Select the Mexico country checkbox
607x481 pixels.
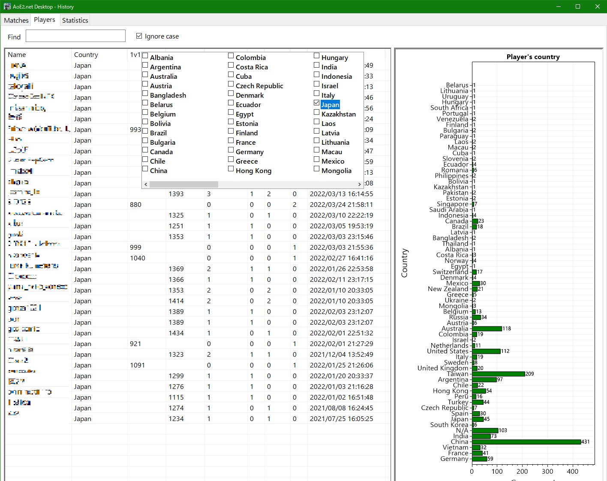tap(317, 159)
